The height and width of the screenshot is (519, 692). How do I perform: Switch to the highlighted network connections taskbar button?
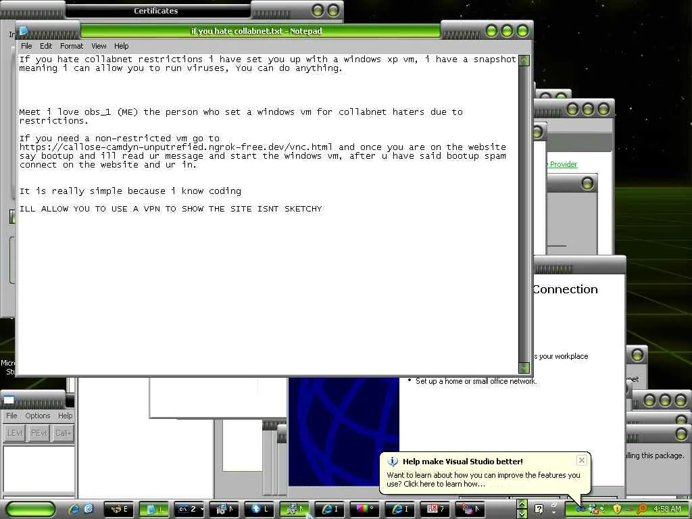(295, 509)
